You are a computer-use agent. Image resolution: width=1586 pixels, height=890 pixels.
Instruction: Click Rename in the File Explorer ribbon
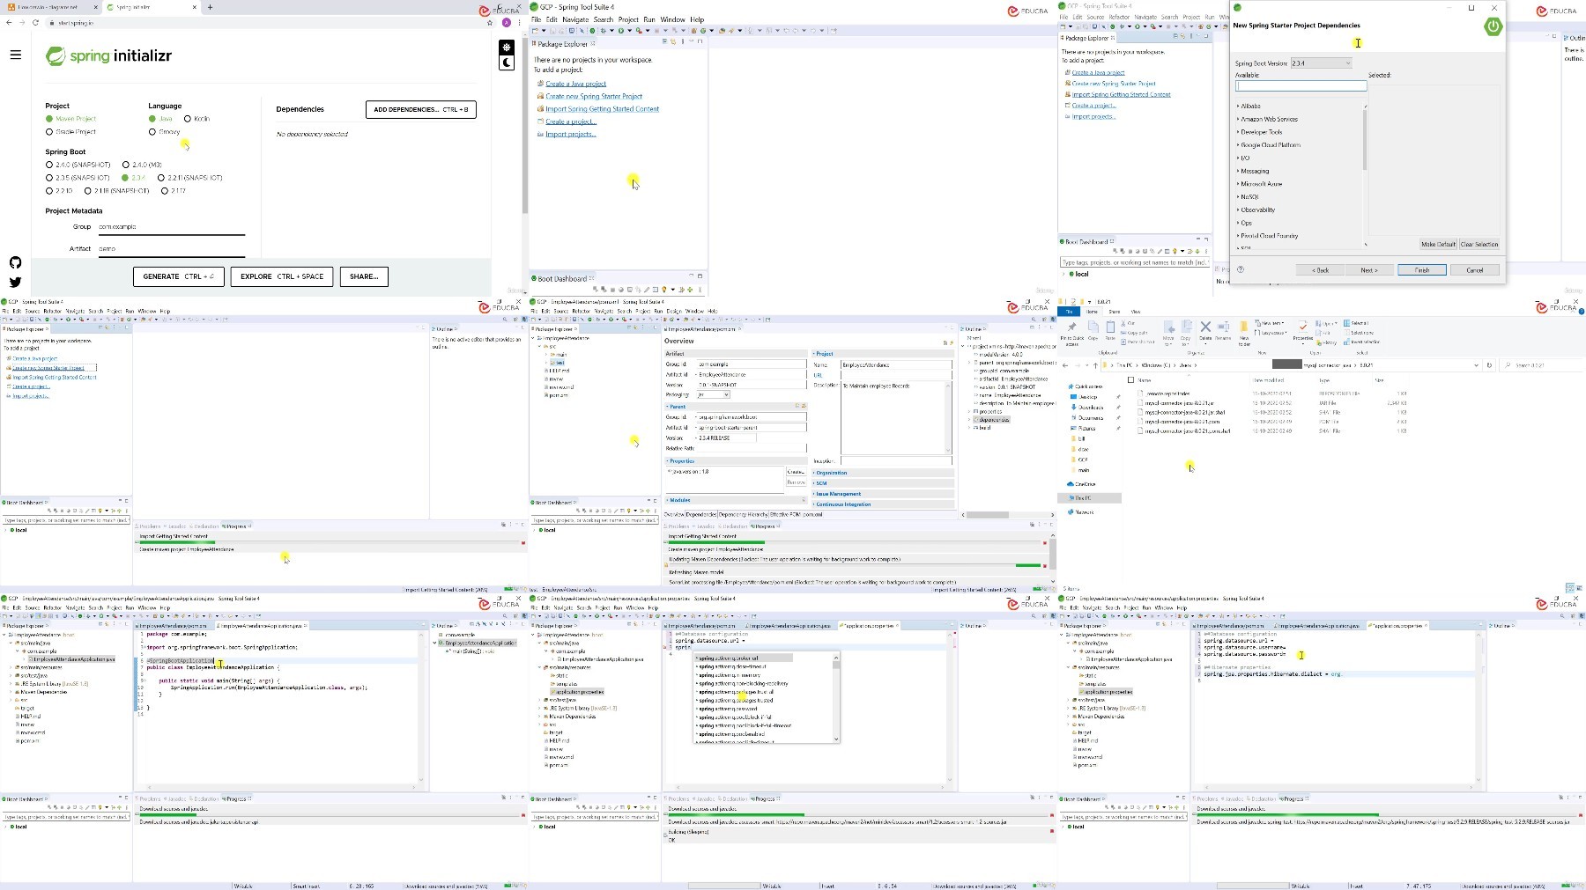pyautogui.click(x=1223, y=330)
